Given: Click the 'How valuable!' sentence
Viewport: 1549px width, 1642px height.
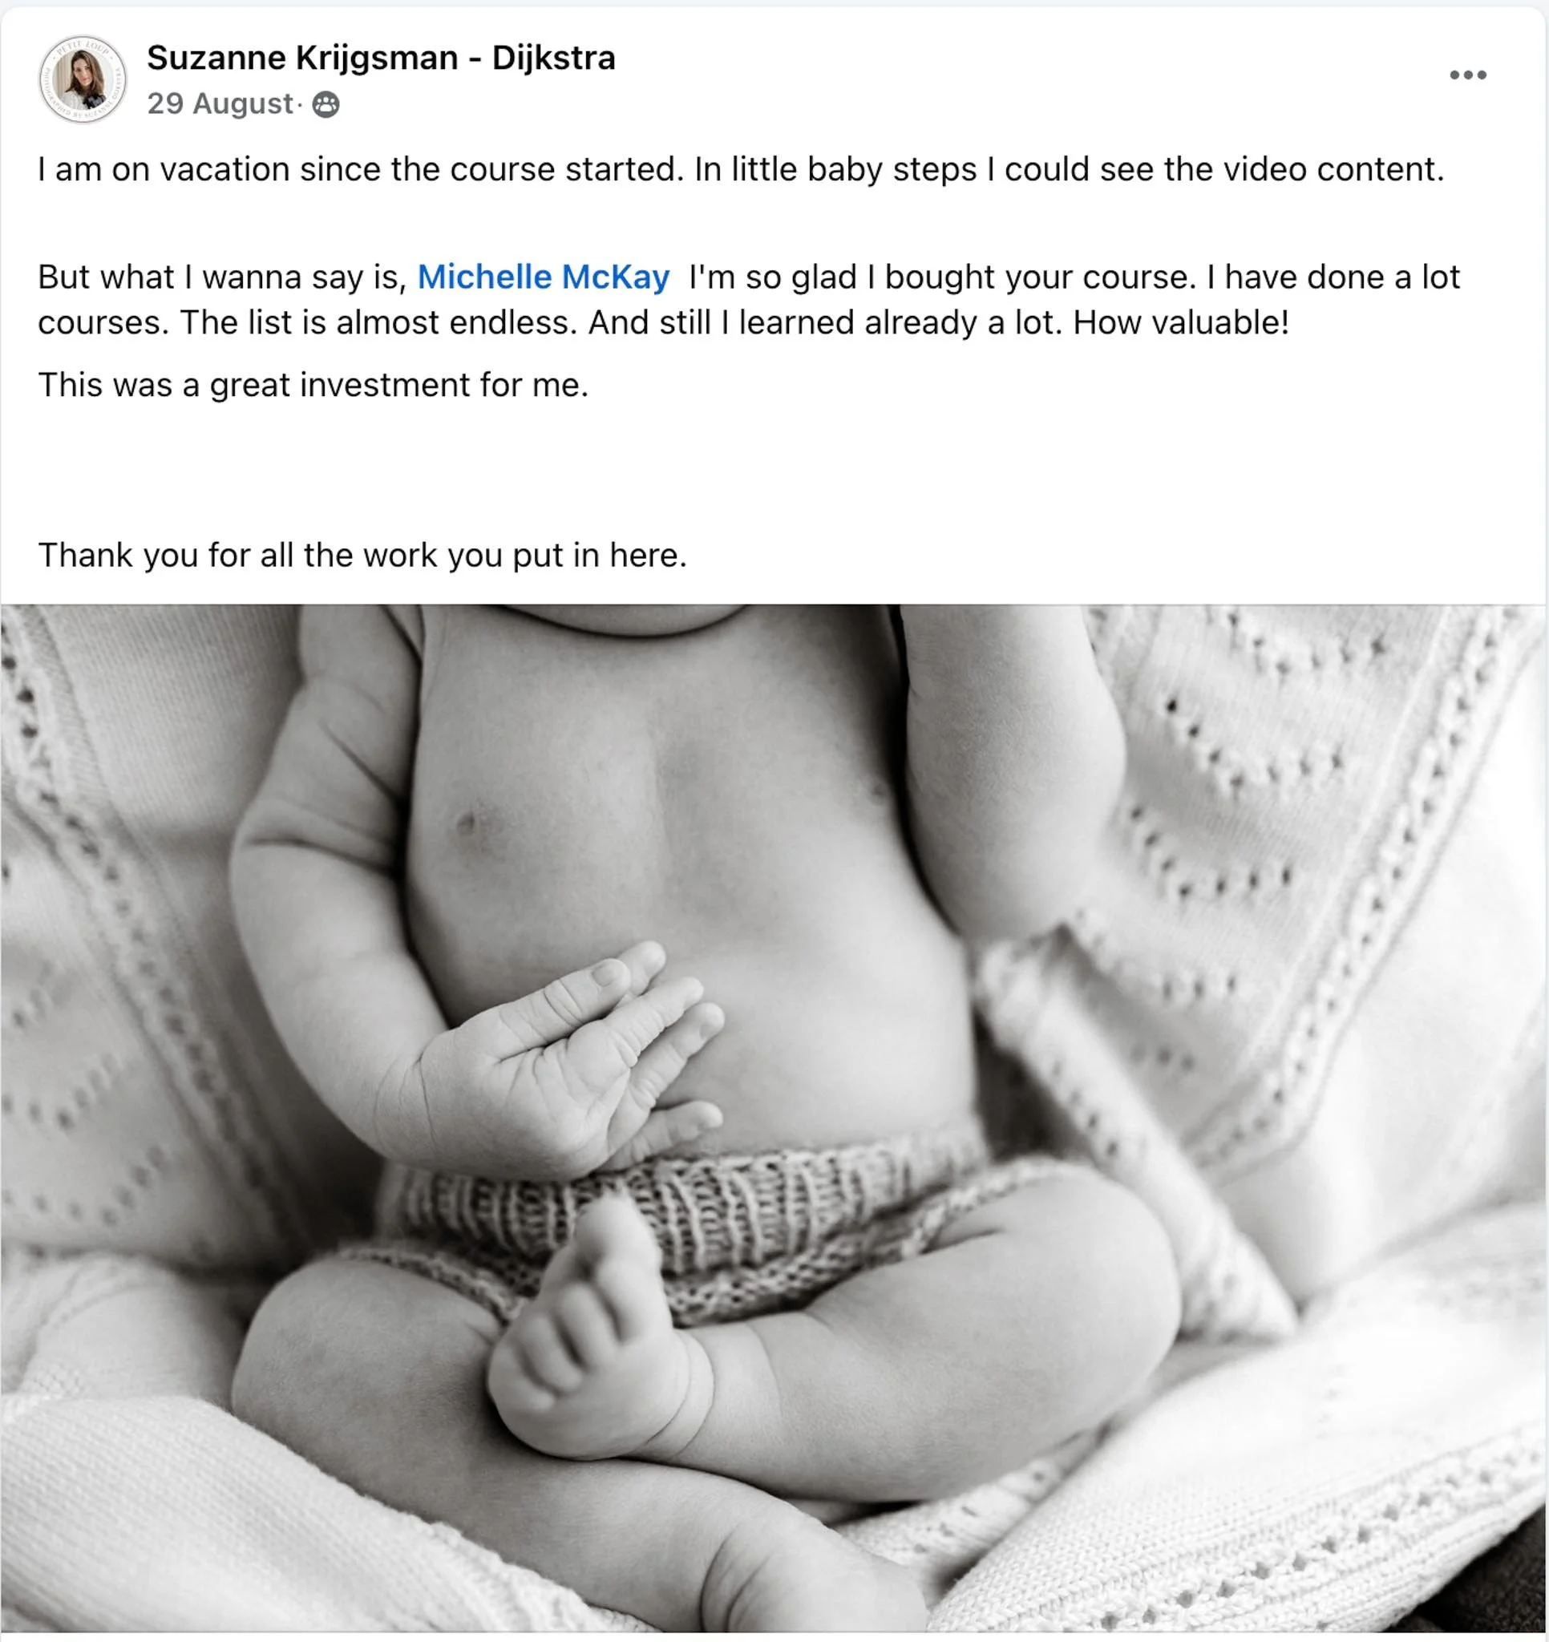Looking at the screenshot, I should point(1180,323).
